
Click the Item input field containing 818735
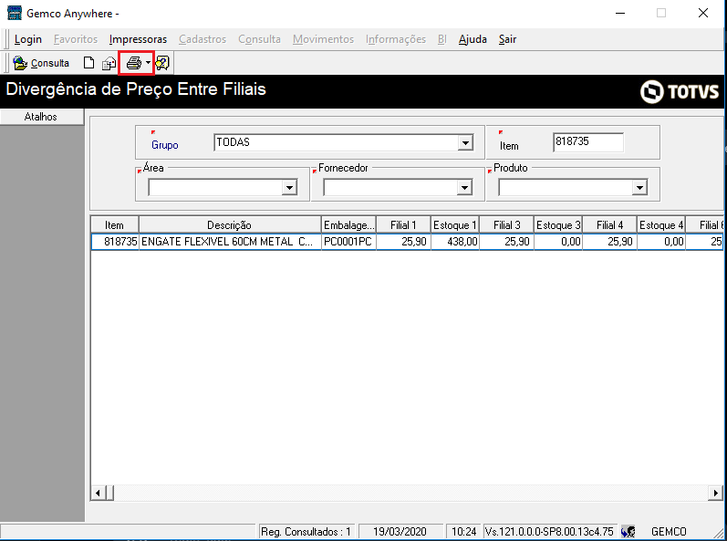click(588, 142)
